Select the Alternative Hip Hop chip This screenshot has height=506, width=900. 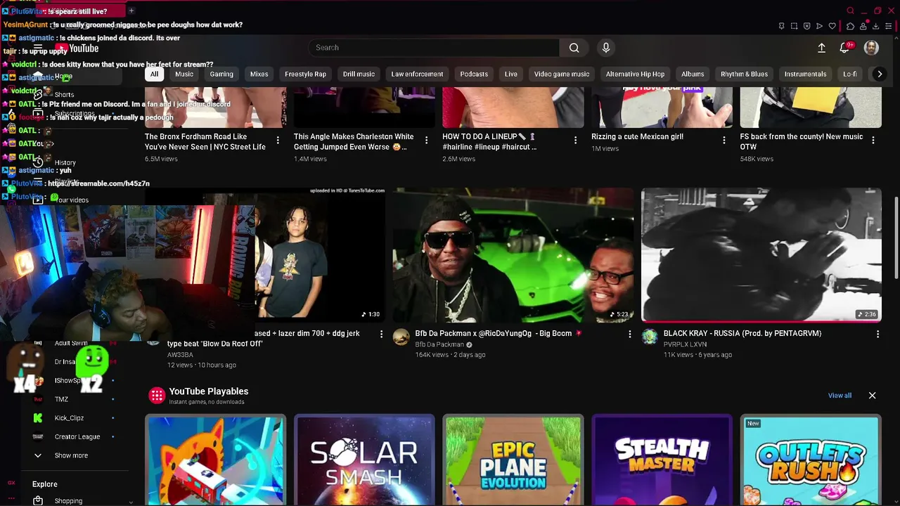click(x=635, y=74)
